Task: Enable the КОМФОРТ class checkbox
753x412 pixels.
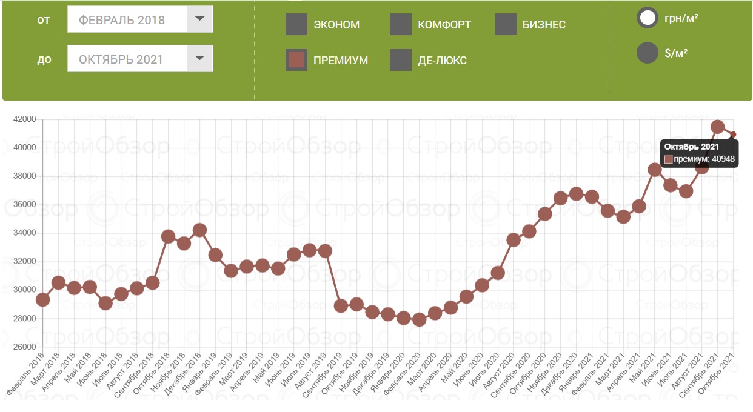Action: [x=401, y=25]
